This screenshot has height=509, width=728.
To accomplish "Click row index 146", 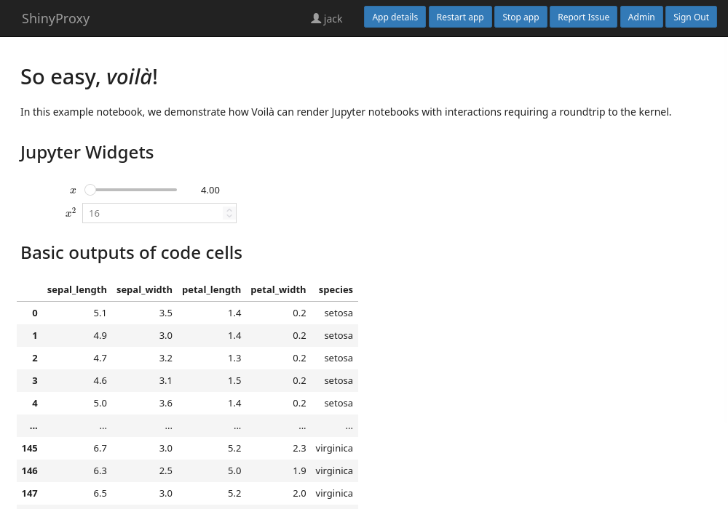I will [x=30, y=471].
